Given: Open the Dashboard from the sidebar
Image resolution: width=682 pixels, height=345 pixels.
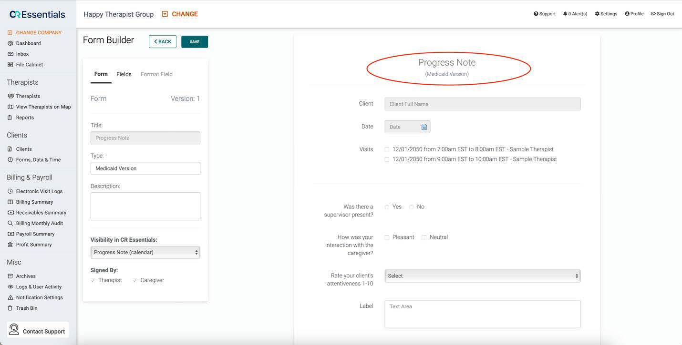Looking at the screenshot, I should tap(28, 43).
